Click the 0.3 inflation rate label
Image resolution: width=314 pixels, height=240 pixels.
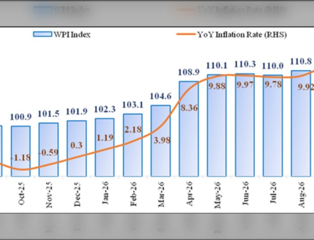pyautogui.click(x=76, y=145)
